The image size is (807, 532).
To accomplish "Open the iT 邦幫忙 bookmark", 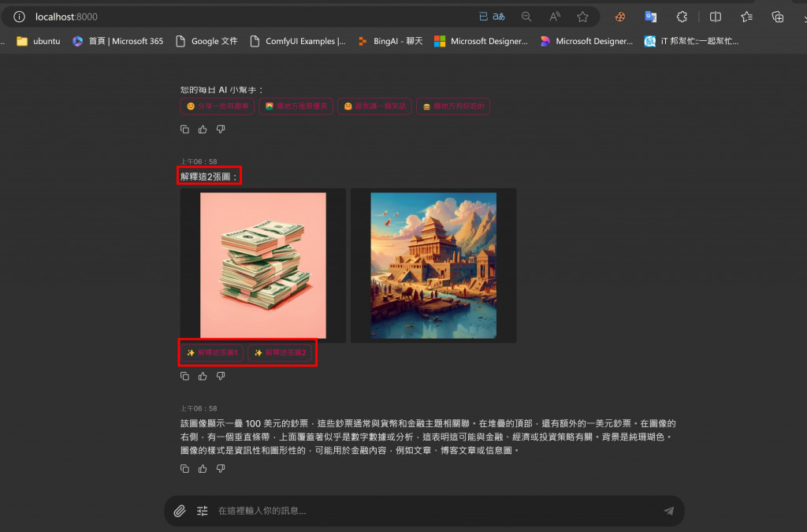I will click(x=692, y=41).
